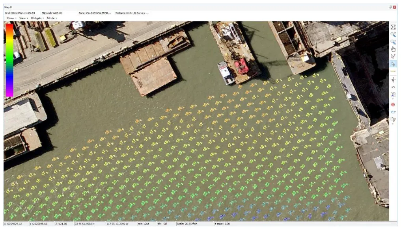Click the zoom-to-extents icon in the right toolbar
The width and height of the screenshot is (401, 230).
393,27
